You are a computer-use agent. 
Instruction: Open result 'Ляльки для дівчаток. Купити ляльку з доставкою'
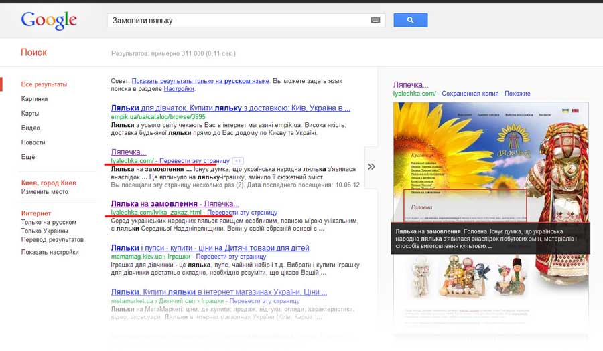coord(230,108)
